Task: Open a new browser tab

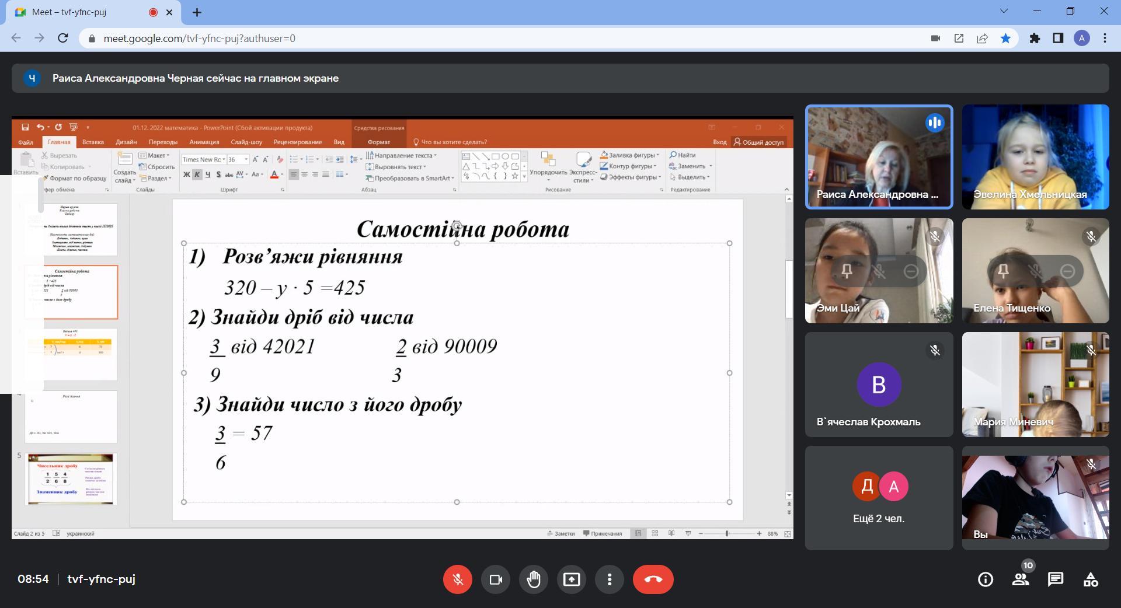Action: (x=197, y=12)
